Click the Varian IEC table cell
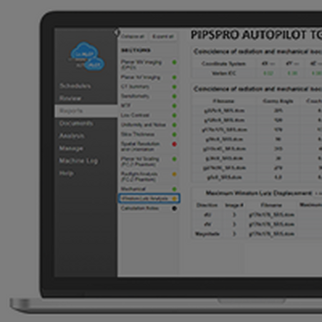Viewport: 322px width, 322px height. click(223, 73)
